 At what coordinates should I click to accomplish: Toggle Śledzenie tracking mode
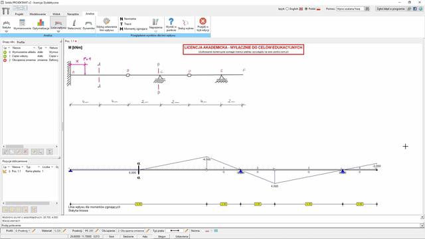pyautogui.click(x=128, y=236)
